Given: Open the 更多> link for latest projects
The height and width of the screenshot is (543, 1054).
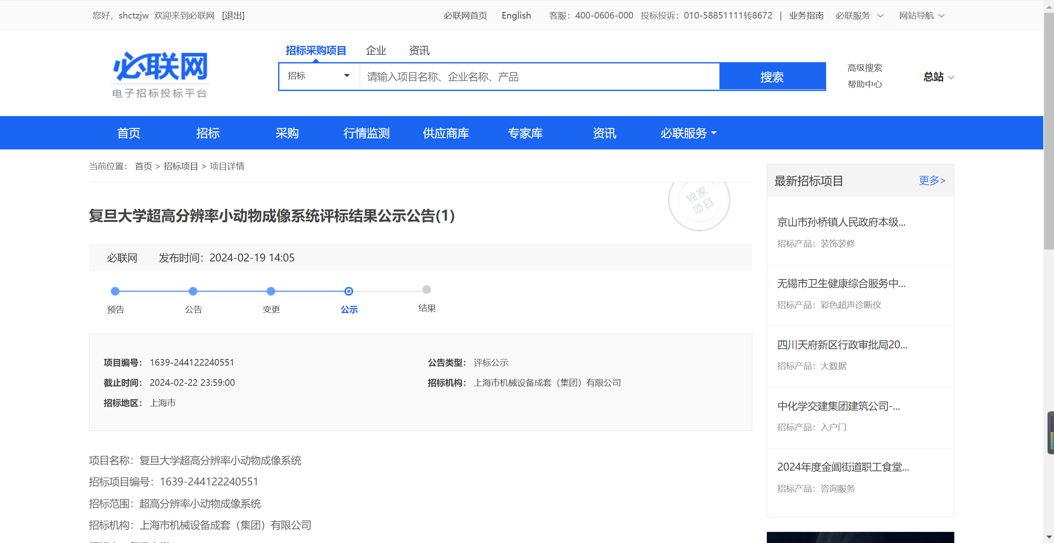Looking at the screenshot, I should (932, 180).
